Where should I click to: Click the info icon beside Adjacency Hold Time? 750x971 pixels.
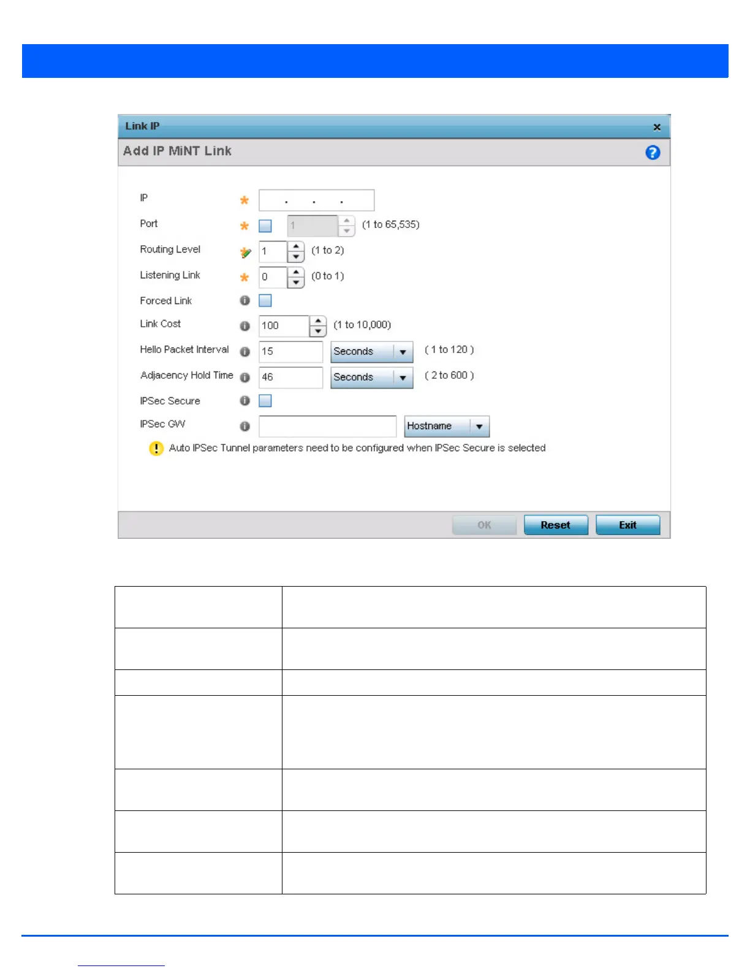[245, 378]
